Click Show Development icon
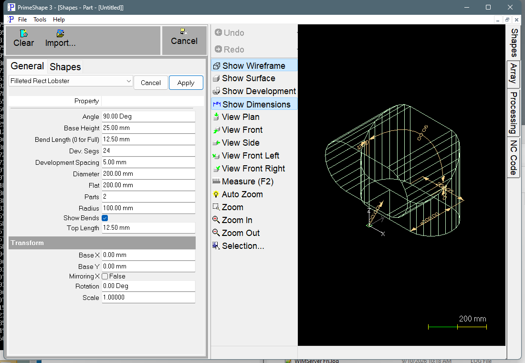 [x=216, y=91]
